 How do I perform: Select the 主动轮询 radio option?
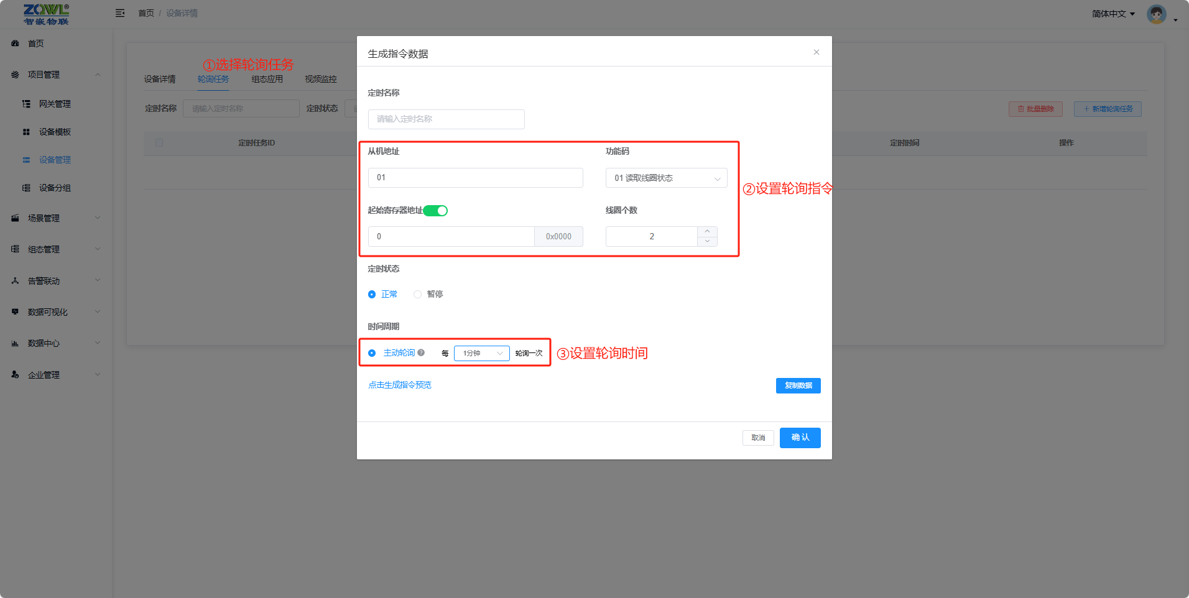tap(372, 353)
